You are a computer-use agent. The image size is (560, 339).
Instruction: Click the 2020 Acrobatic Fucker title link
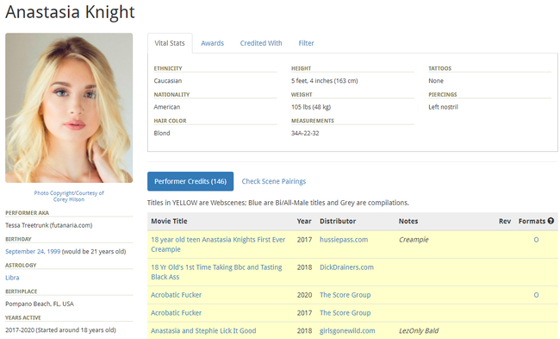[176, 295]
